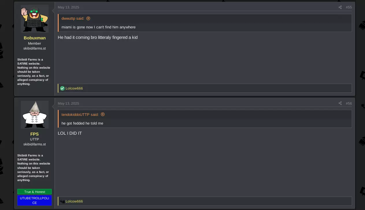The image size is (365, 210).
Task: Click the "dwwuttp said:" quote header
Action: [x=73, y=18]
